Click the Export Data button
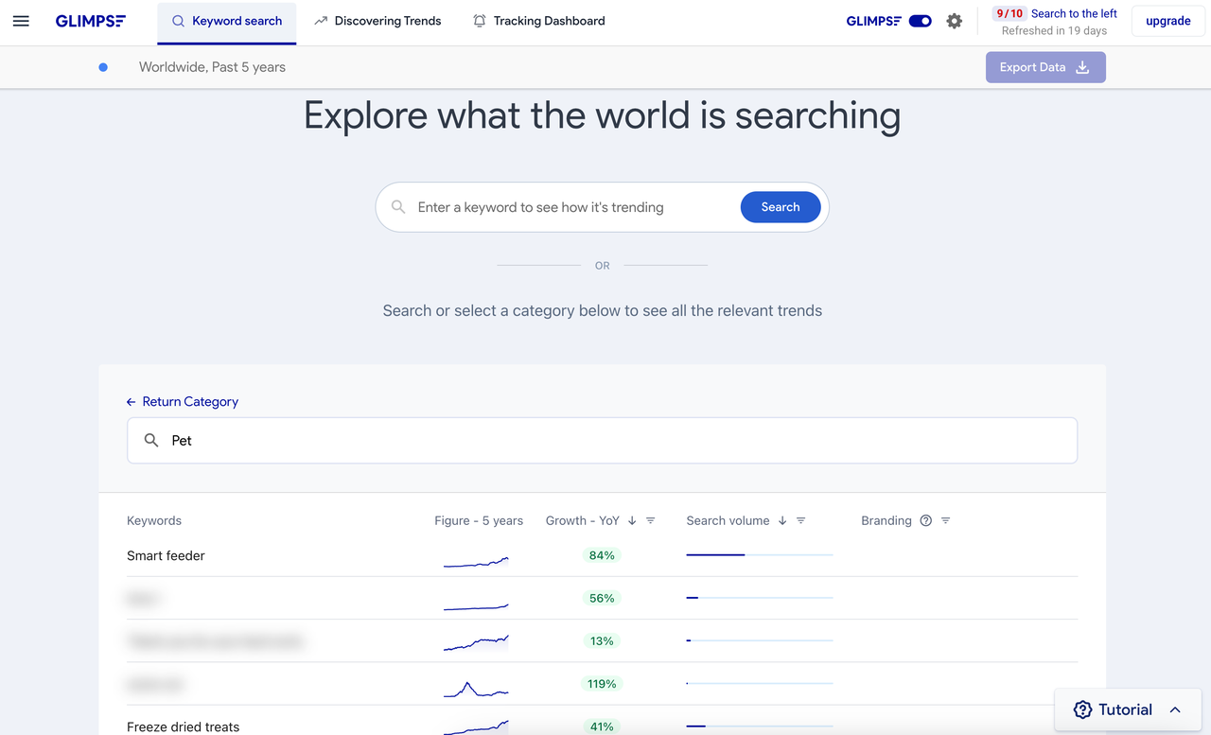 click(1045, 67)
